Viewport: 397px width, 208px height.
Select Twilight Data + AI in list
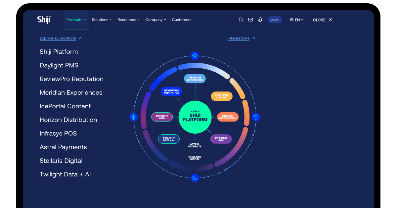click(x=65, y=174)
